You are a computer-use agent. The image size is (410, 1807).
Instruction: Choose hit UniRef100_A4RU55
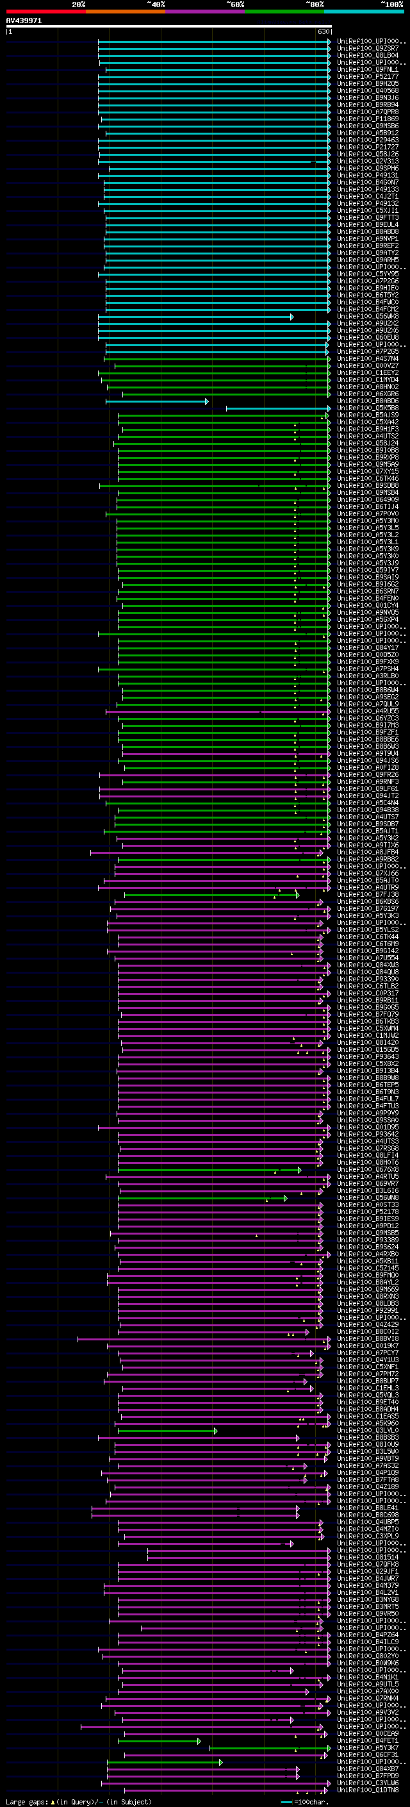[x=368, y=712]
